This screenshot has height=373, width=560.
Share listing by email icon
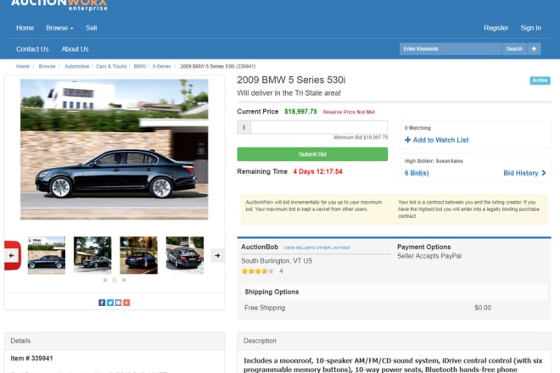coord(118,303)
